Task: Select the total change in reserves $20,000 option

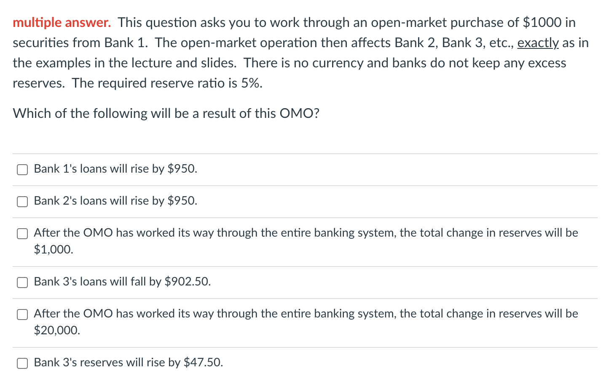Action: [22, 314]
